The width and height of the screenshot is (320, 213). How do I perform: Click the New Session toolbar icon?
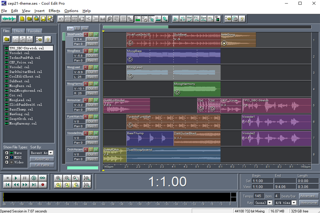point(22,19)
